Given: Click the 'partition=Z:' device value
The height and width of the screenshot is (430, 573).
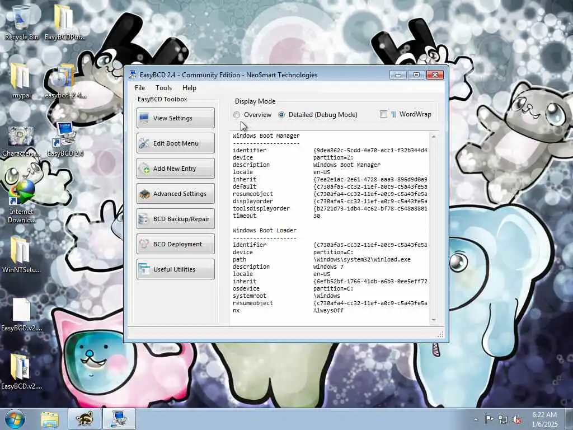Looking at the screenshot, I should [334, 157].
